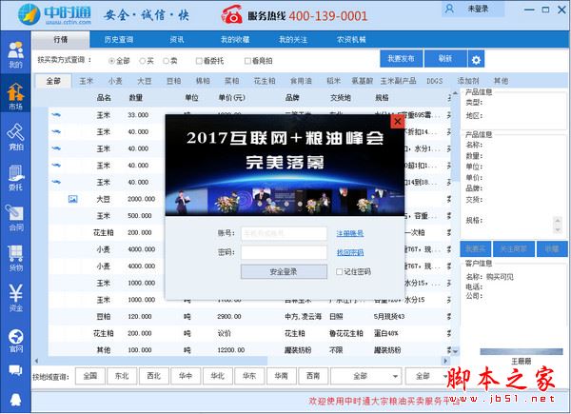Open the 委托 sidebar icon
This screenshot has width=571, height=414.
click(15, 177)
